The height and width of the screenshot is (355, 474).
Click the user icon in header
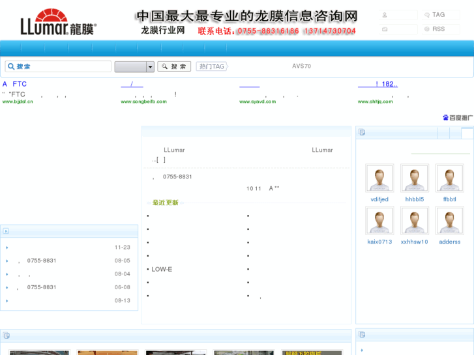point(385,15)
